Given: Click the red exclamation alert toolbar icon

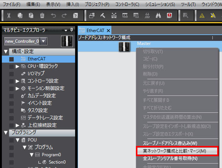Looking at the screenshot, I should pyautogui.click(x=169, y=15).
